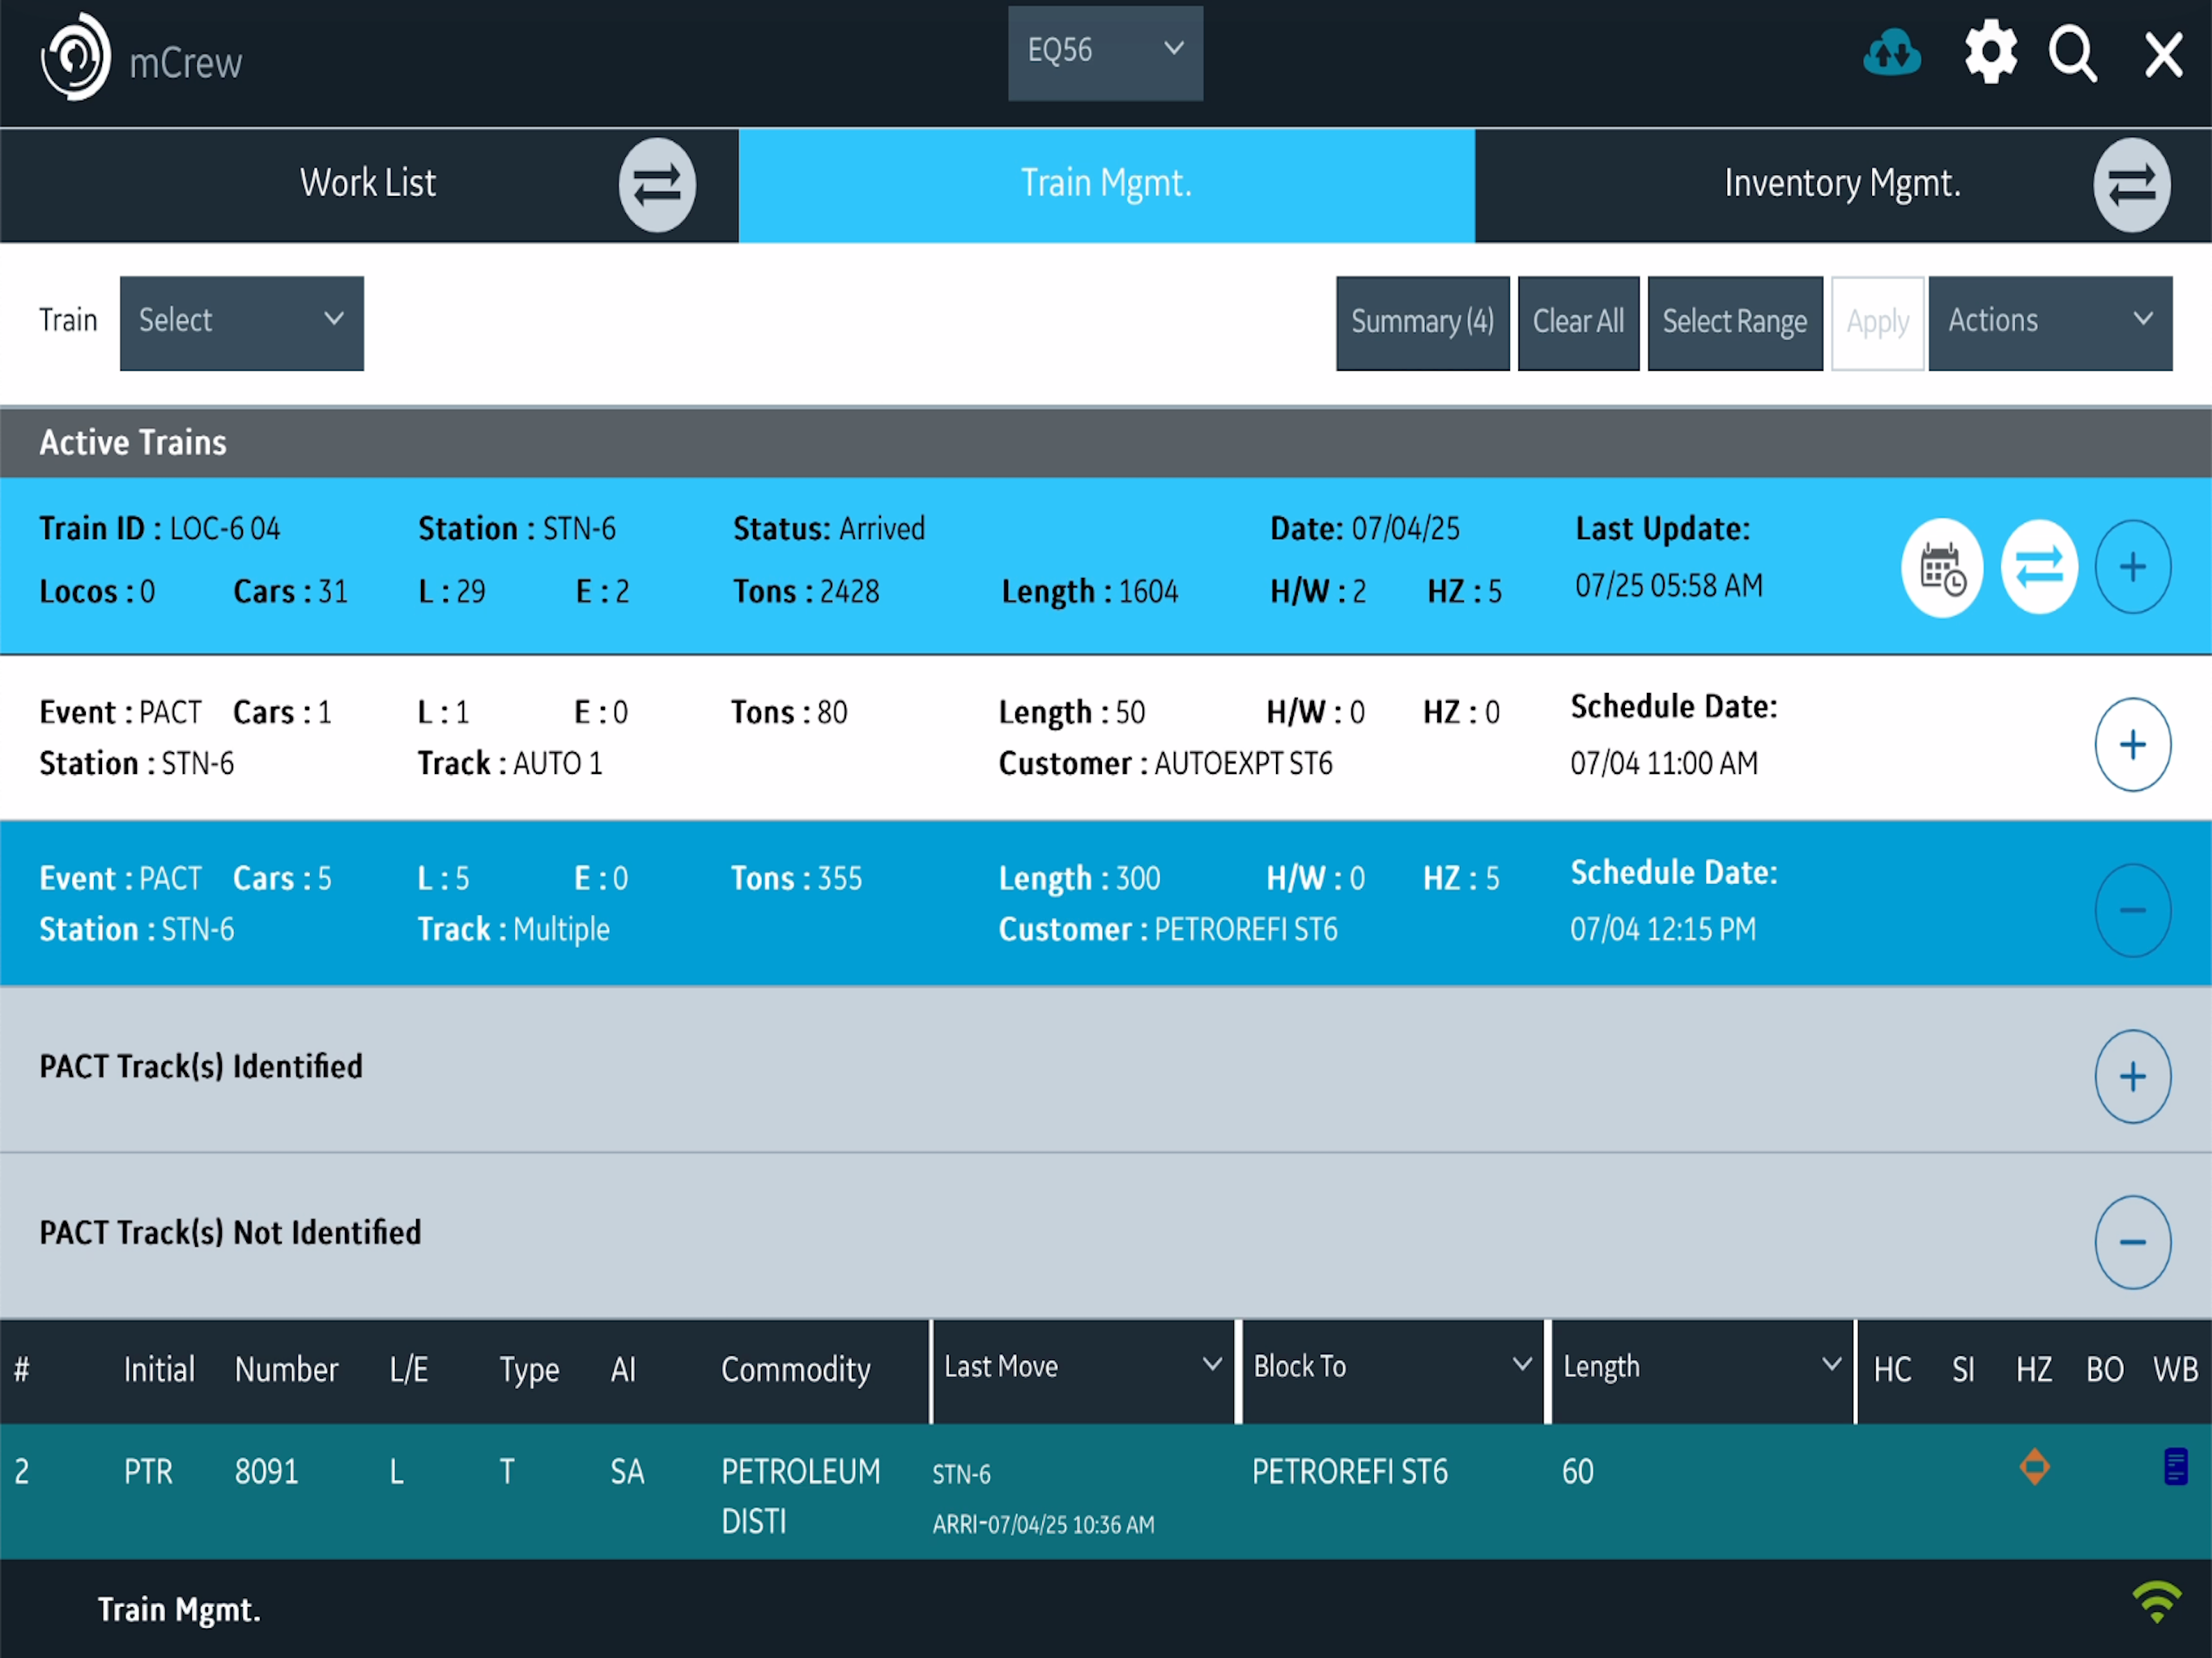Collapse PETROREFI ST6 event minus icon
2212x1658 pixels.
[2133, 910]
